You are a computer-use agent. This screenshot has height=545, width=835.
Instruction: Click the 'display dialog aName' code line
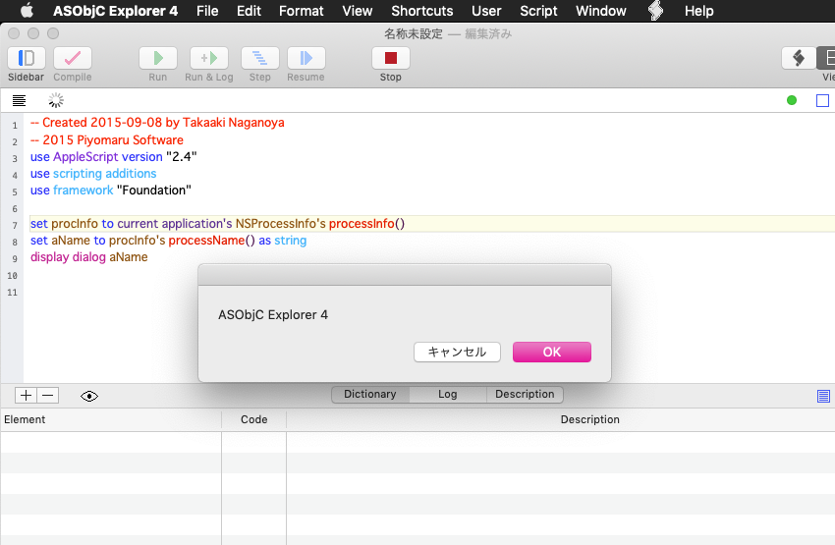pyautogui.click(x=89, y=257)
